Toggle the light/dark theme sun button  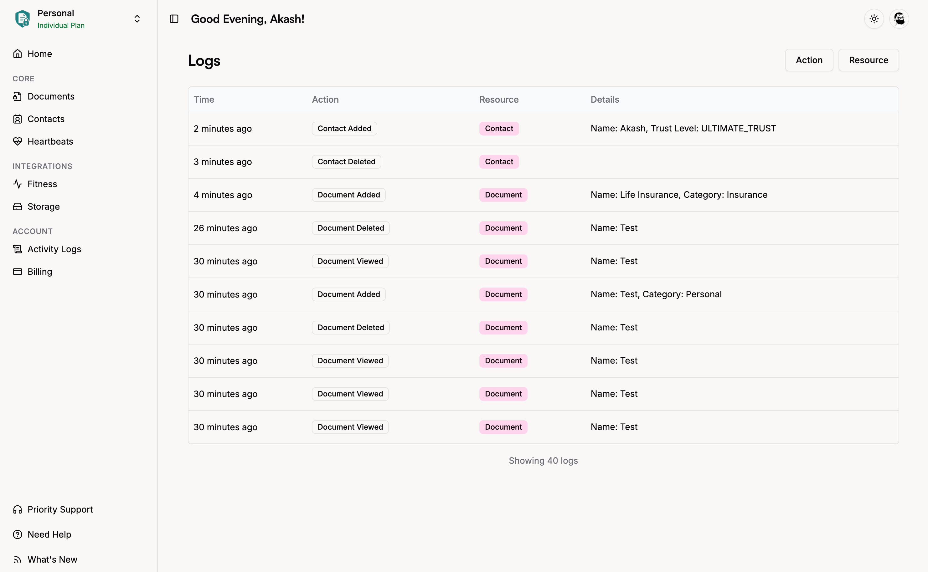click(874, 19)
